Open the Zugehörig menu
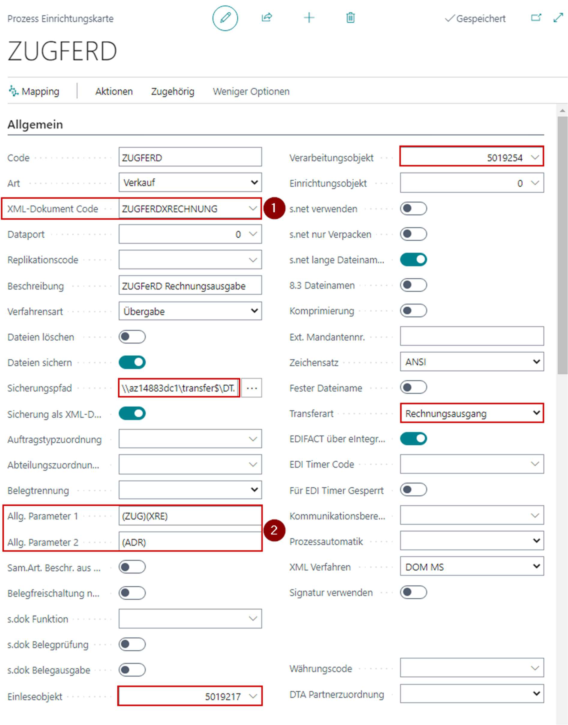 173,92
